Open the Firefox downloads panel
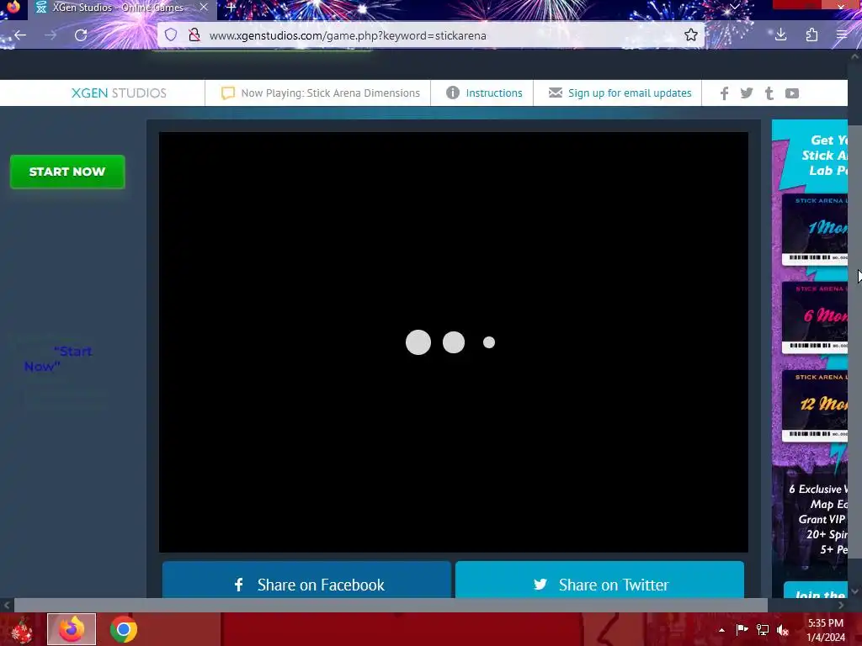The width and height of the screenshot is (862, 646). [x=780, y=35]
